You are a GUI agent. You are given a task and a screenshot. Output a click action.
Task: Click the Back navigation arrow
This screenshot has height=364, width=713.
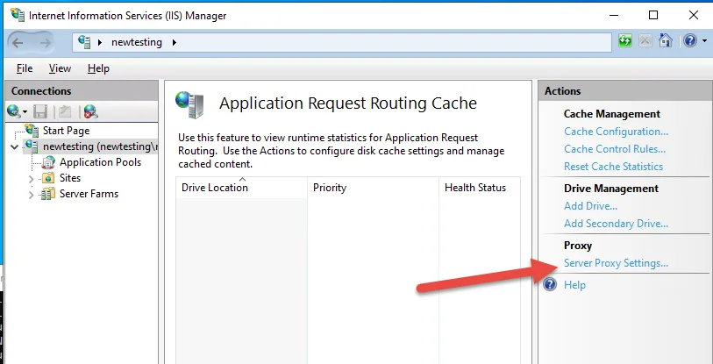19,41
